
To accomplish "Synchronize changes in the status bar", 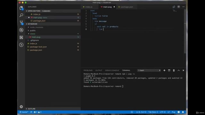I will click(x=31, y=112).
